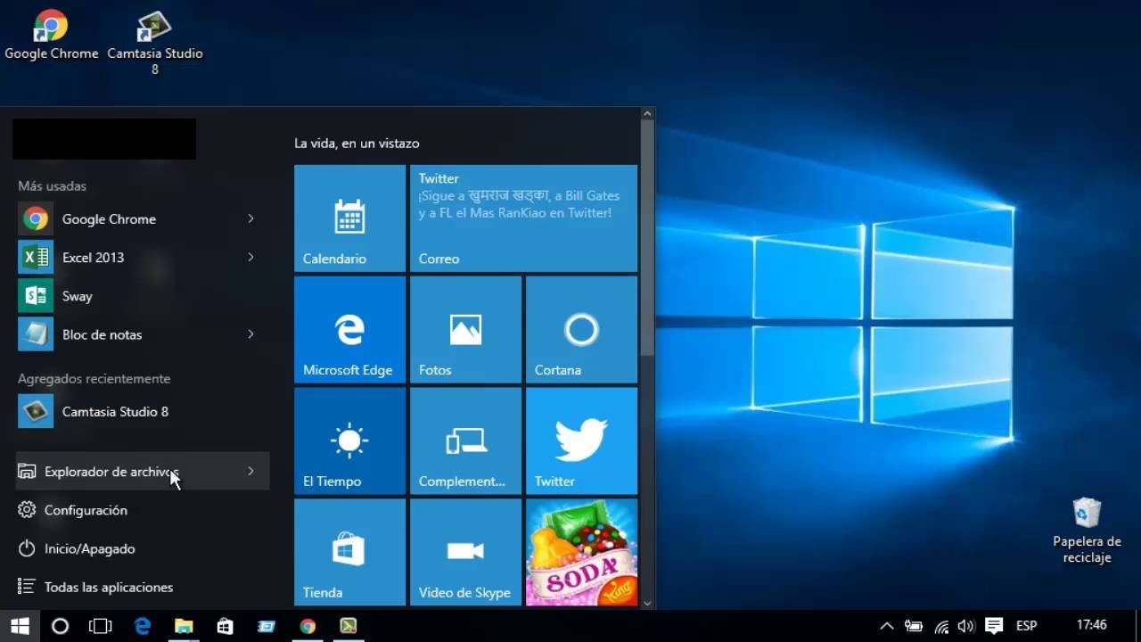Select Google Chrome desktop shortcut
Image resolution: width=1141 pixels, height=642 pixels.
[x=51, y=36]
